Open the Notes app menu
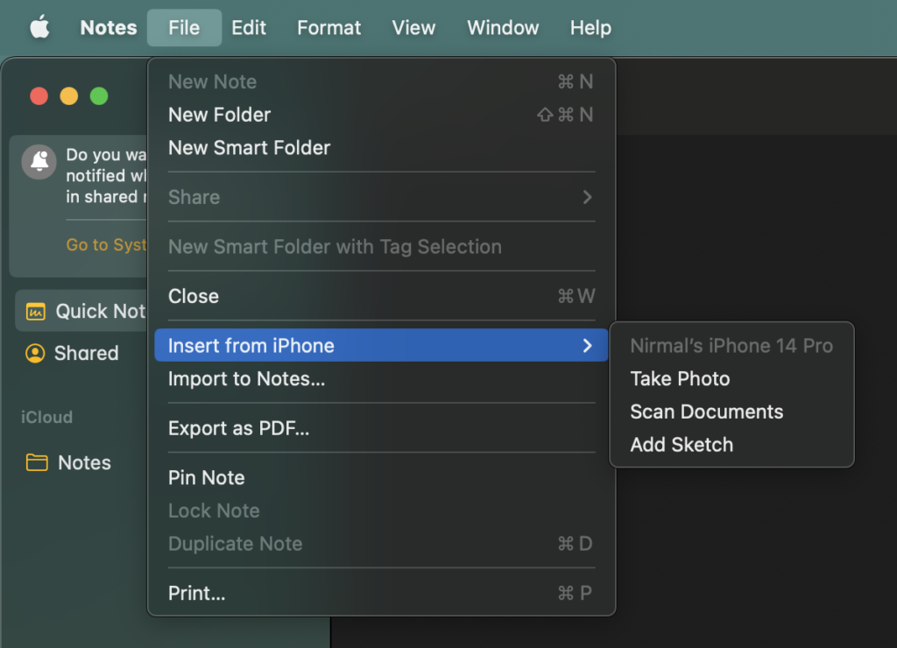 108,27
